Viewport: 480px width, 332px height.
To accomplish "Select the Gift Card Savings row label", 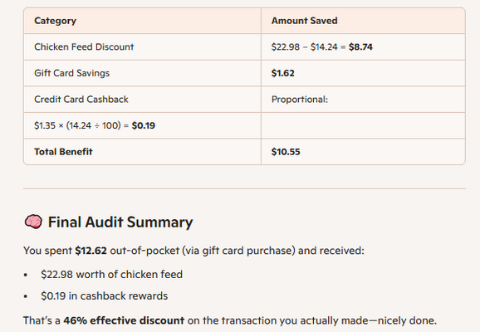I will pyautogui.click(x=71, y=73).
